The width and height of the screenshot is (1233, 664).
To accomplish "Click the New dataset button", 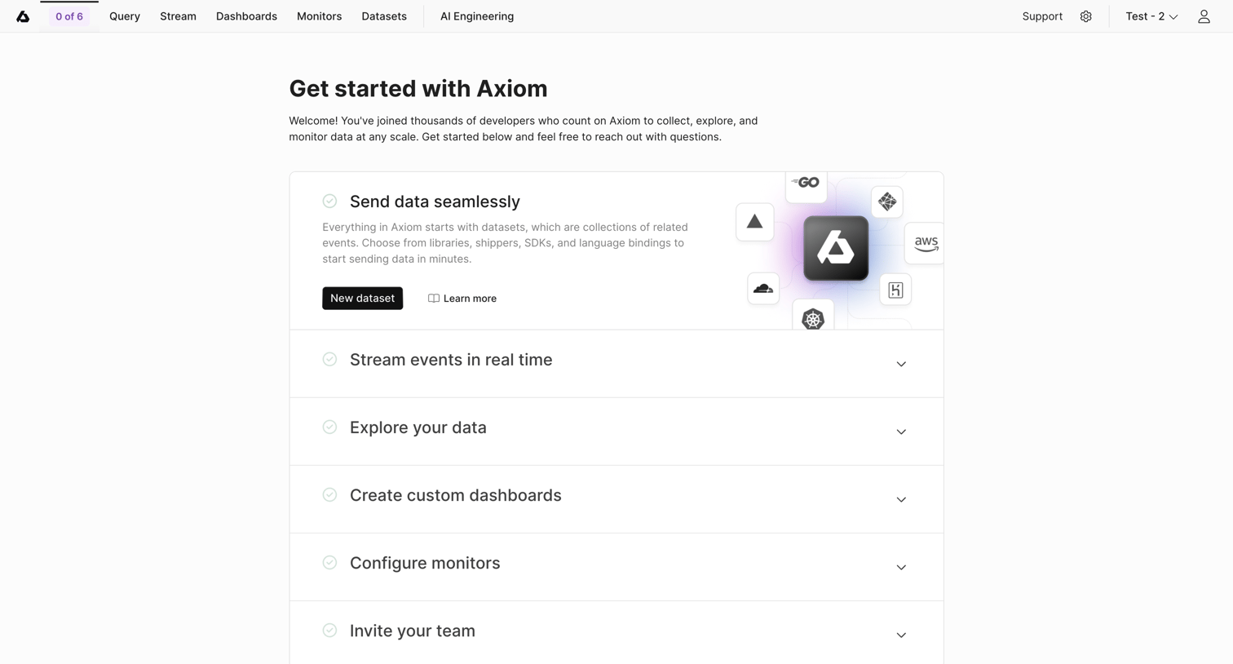I will 362,299.
